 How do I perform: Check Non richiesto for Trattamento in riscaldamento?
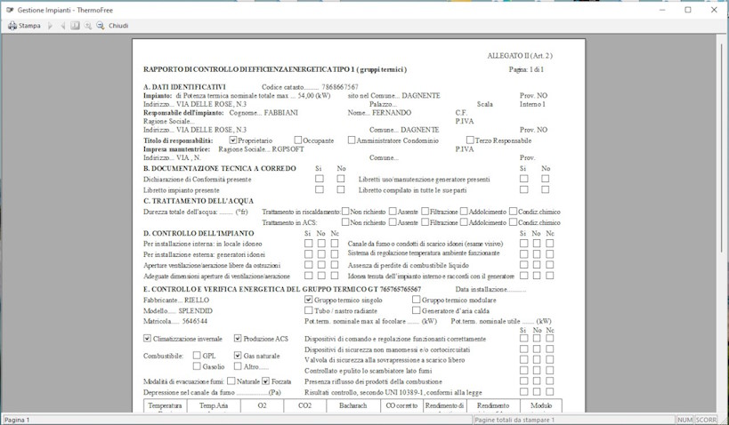(345, 212)
